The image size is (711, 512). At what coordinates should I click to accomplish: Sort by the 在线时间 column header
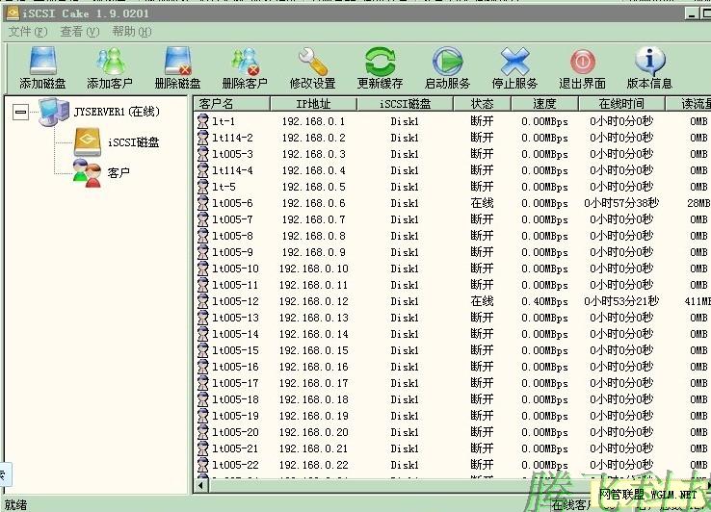[x=621, y=104]
